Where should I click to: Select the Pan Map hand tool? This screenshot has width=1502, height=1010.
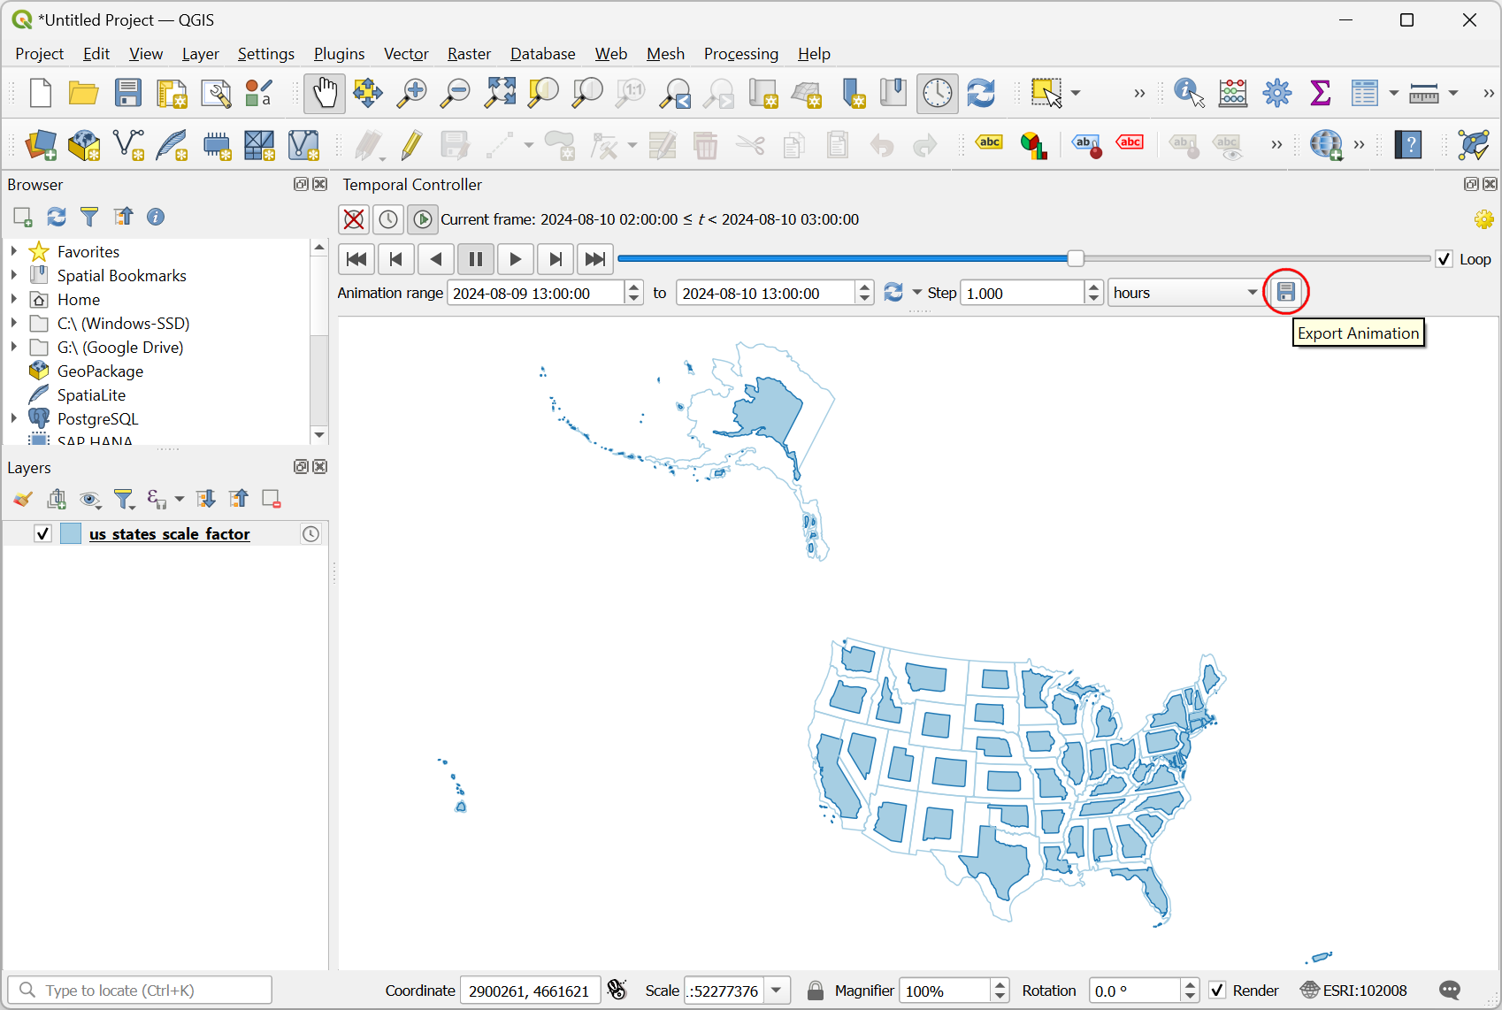coord(325,93)
